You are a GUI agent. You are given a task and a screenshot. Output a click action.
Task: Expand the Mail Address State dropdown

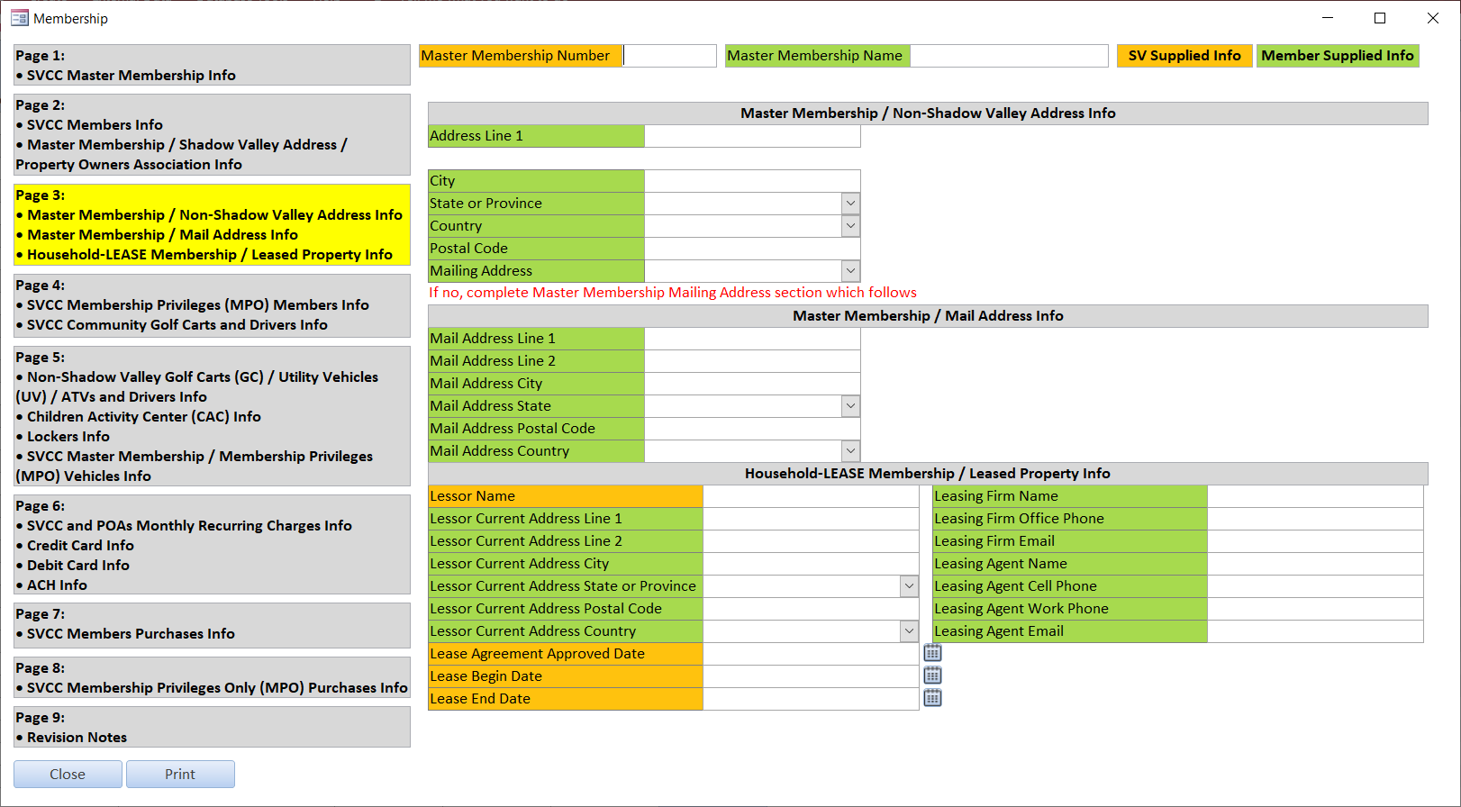tap(850, 406)
